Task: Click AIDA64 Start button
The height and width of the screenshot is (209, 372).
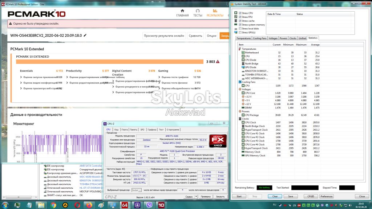Action: (239, 196)
